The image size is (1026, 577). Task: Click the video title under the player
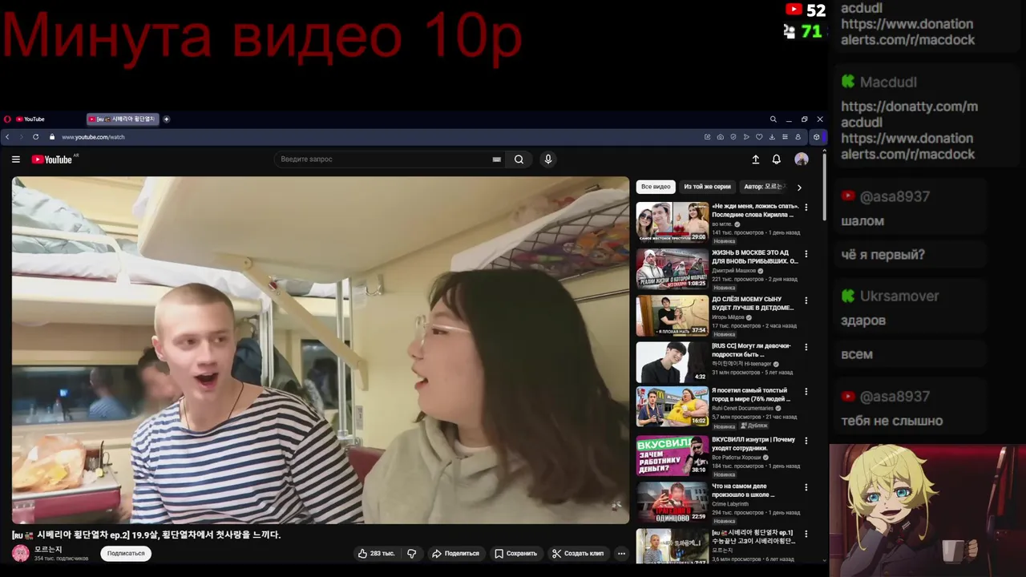click(147, 535)
